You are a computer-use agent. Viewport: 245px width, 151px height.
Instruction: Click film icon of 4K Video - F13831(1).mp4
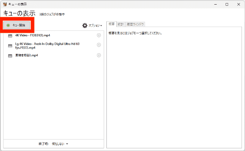[10, 36]
